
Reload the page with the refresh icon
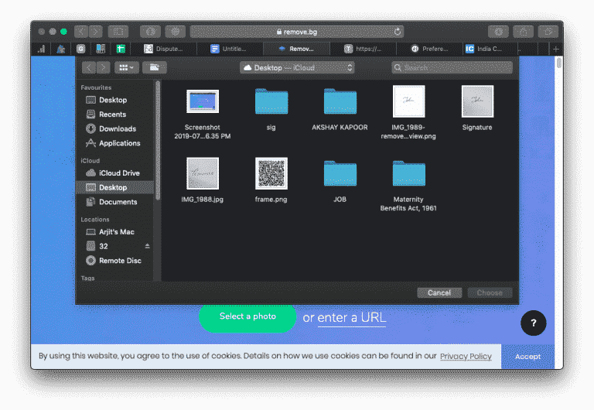pos(397,32)
